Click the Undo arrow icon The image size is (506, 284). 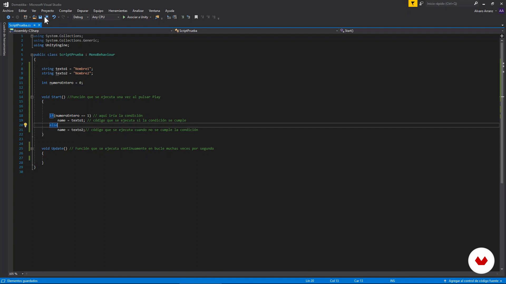click(54, 17)
